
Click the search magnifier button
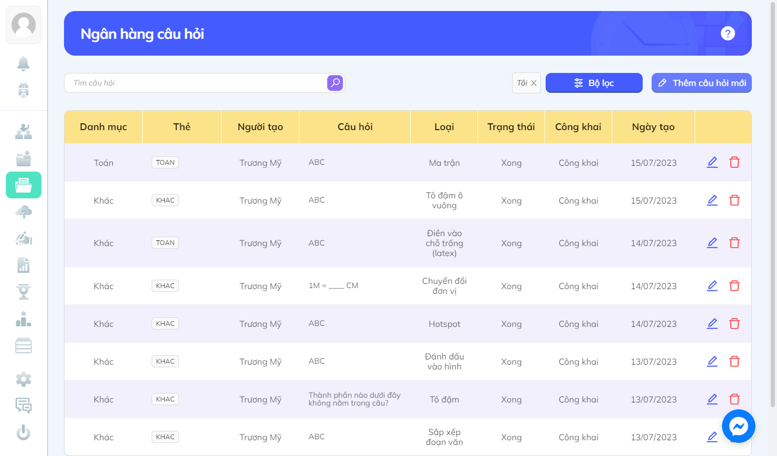click(x=335, y=83)
